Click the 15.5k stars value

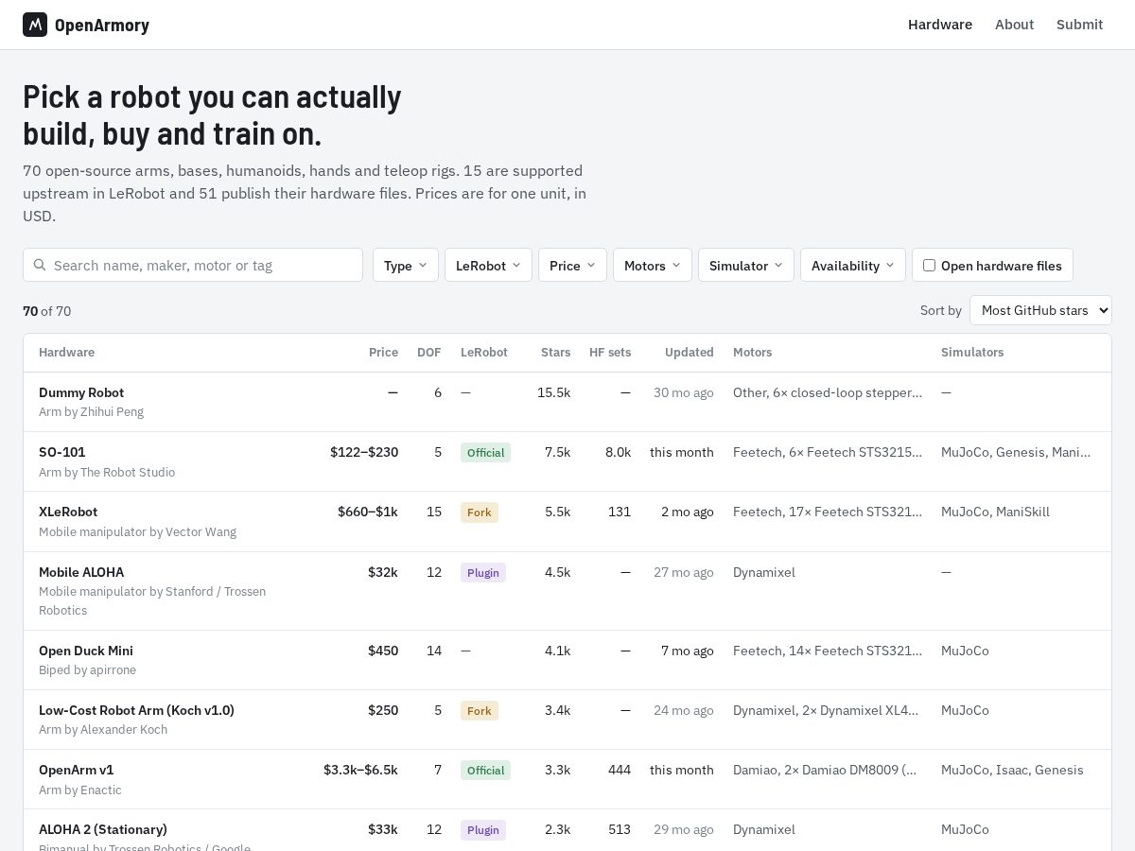pyautogui.click(x=553, y=392)
